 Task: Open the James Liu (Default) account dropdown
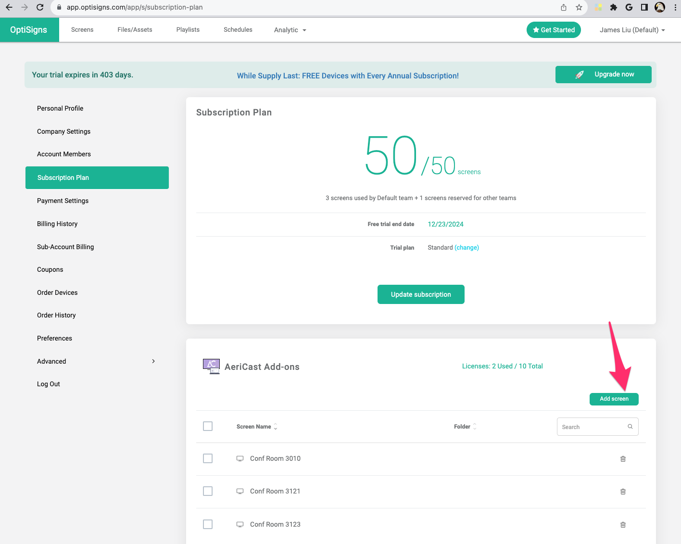coord(632,30)
